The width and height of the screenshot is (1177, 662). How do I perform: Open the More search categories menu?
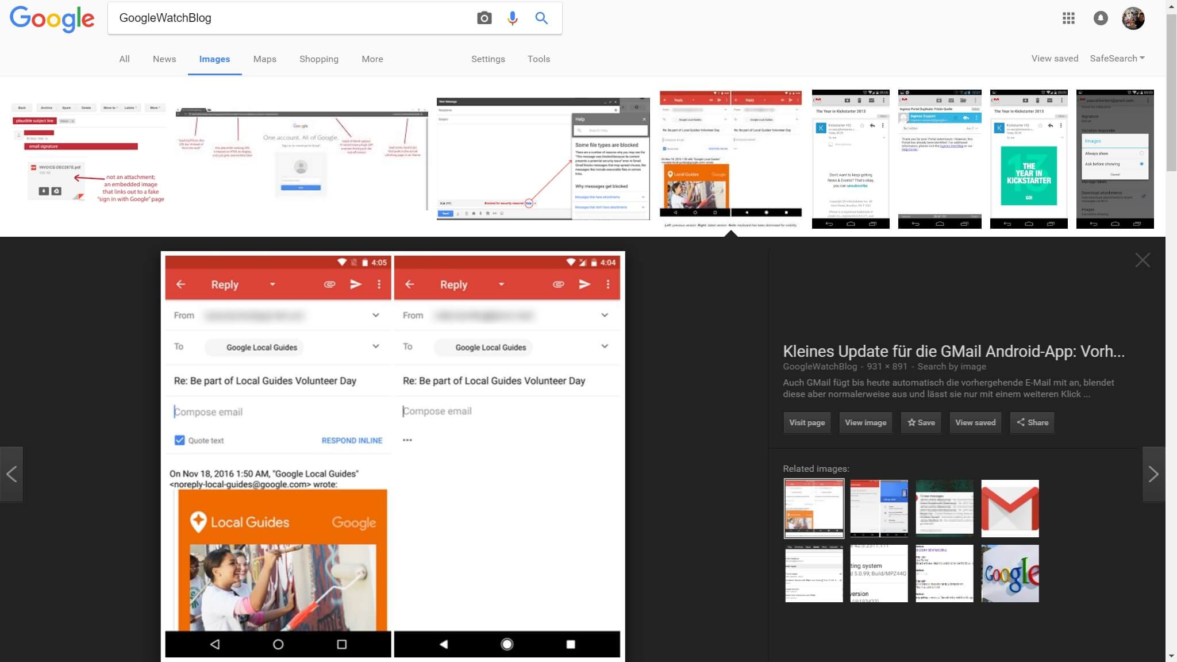point(372,59)
